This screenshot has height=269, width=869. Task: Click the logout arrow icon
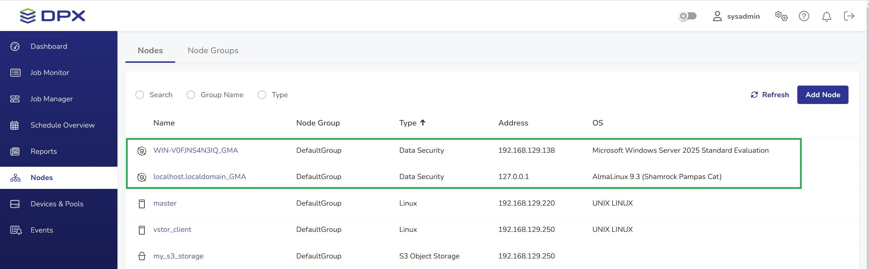[849, 16]
